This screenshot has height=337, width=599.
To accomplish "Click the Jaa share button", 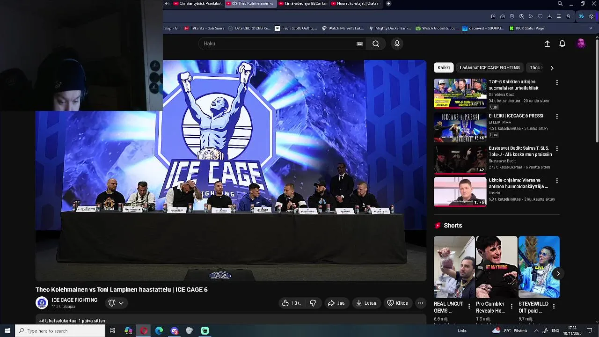I will tap(336, 303).
